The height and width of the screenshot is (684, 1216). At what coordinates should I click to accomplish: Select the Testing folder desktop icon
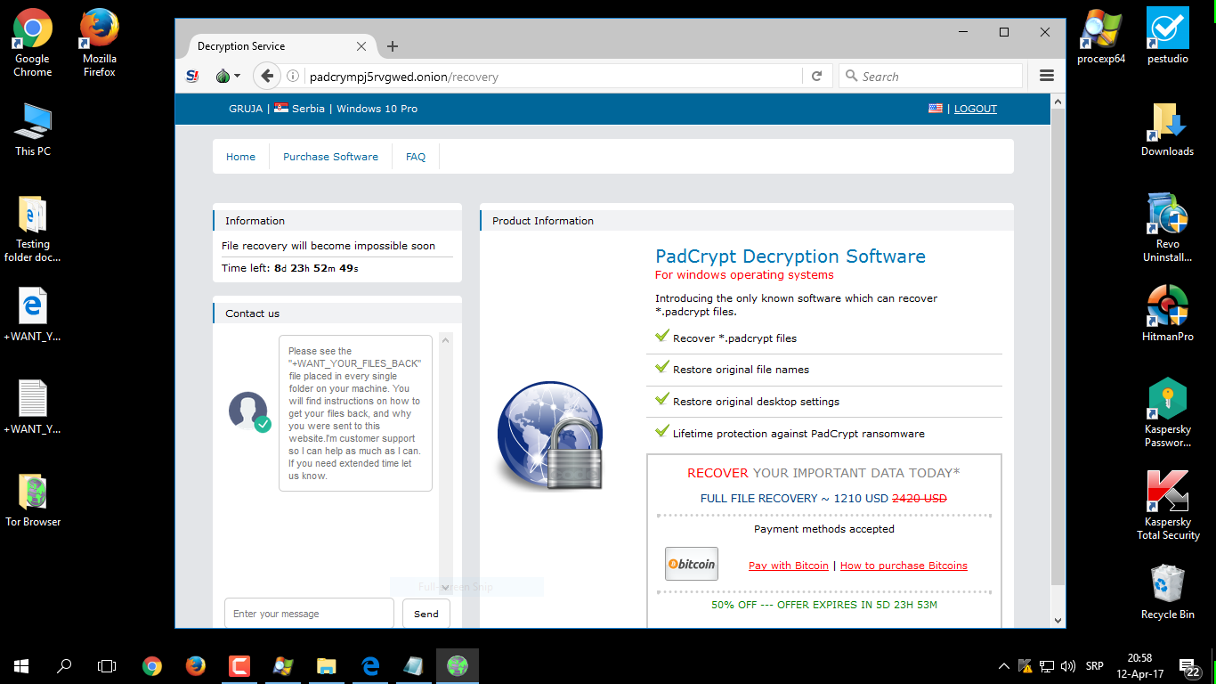click(x=32, y=228)
